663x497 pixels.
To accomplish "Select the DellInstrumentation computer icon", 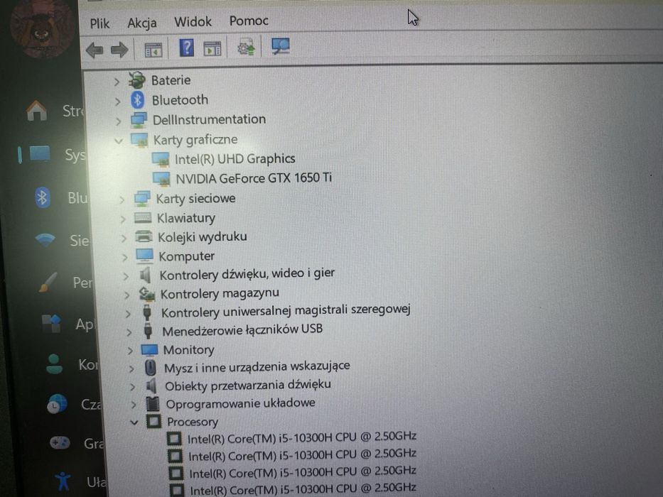I will tap(139, 120).
